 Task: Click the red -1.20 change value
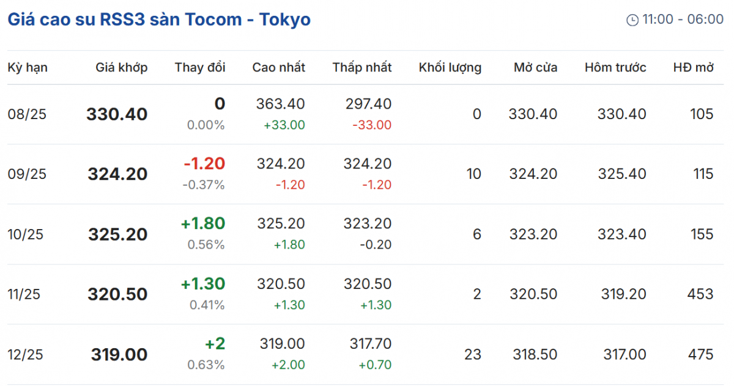point(204,164)
